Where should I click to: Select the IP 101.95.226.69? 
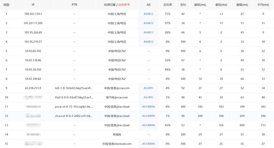33,32
